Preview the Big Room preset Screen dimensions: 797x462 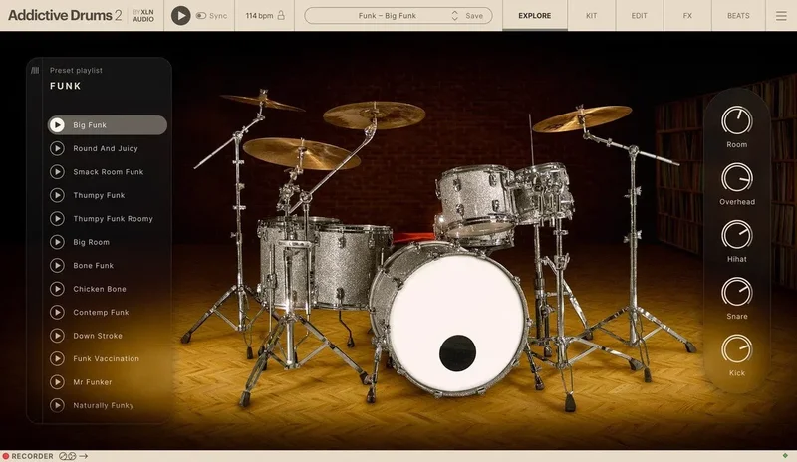pos(57,242)
